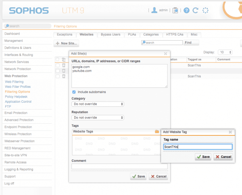Image resolution: width=242 pixels, height=195 pixels.
Task: Check the first table row checkbox
Action: coord(58,65)
